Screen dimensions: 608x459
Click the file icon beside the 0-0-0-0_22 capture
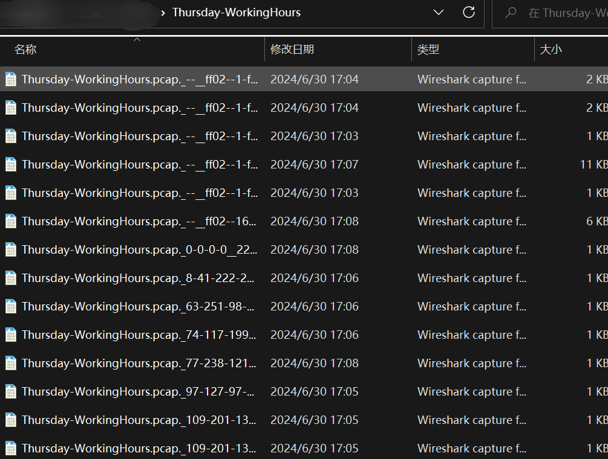(x=11, y=249)
